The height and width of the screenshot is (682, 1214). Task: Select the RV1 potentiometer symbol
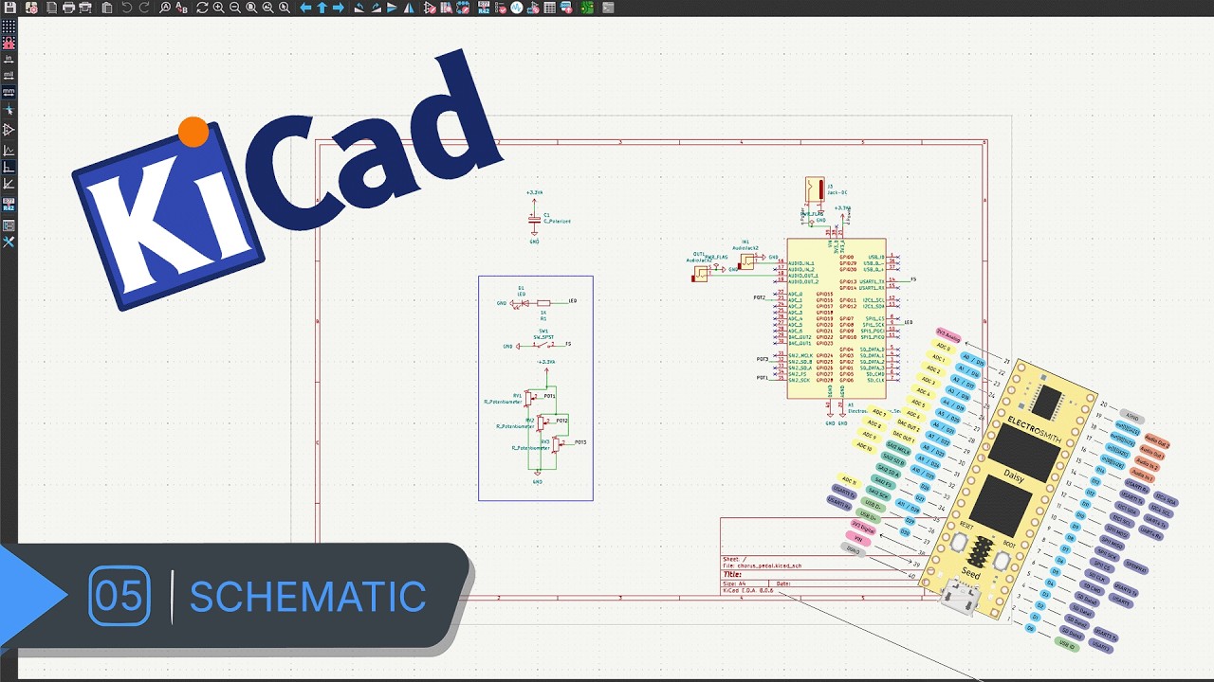(529, 399)
